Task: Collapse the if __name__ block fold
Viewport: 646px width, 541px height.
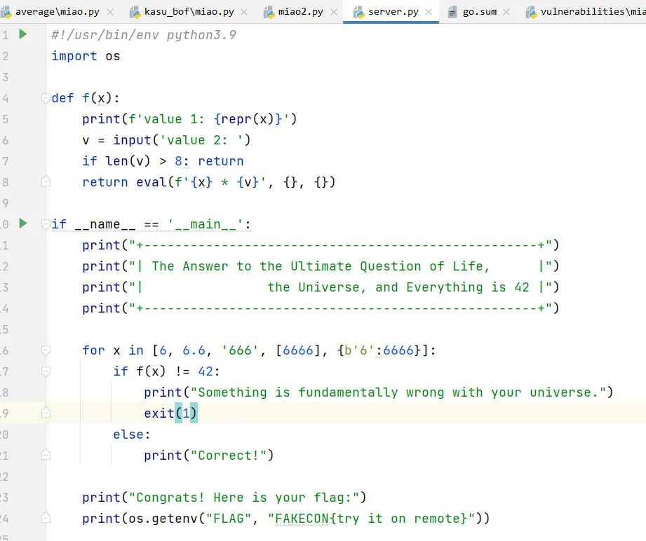Action: 46,224
